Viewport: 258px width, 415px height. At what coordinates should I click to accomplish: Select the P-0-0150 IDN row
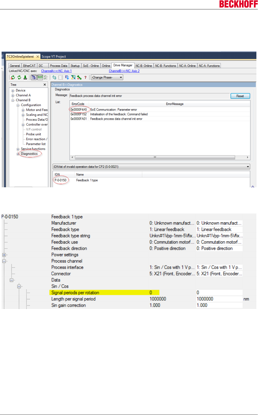pyautogui.click(x=151, y=180)
